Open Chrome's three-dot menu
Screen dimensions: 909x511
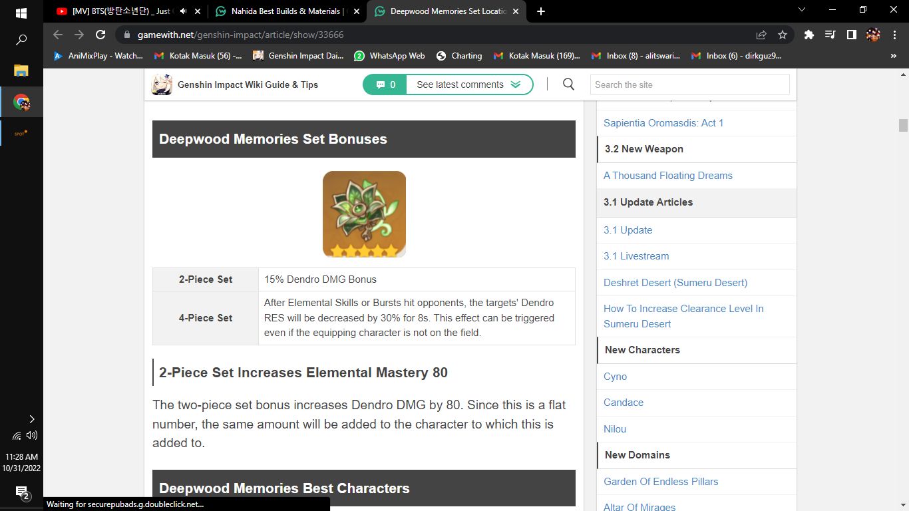[x=894, y=35]
